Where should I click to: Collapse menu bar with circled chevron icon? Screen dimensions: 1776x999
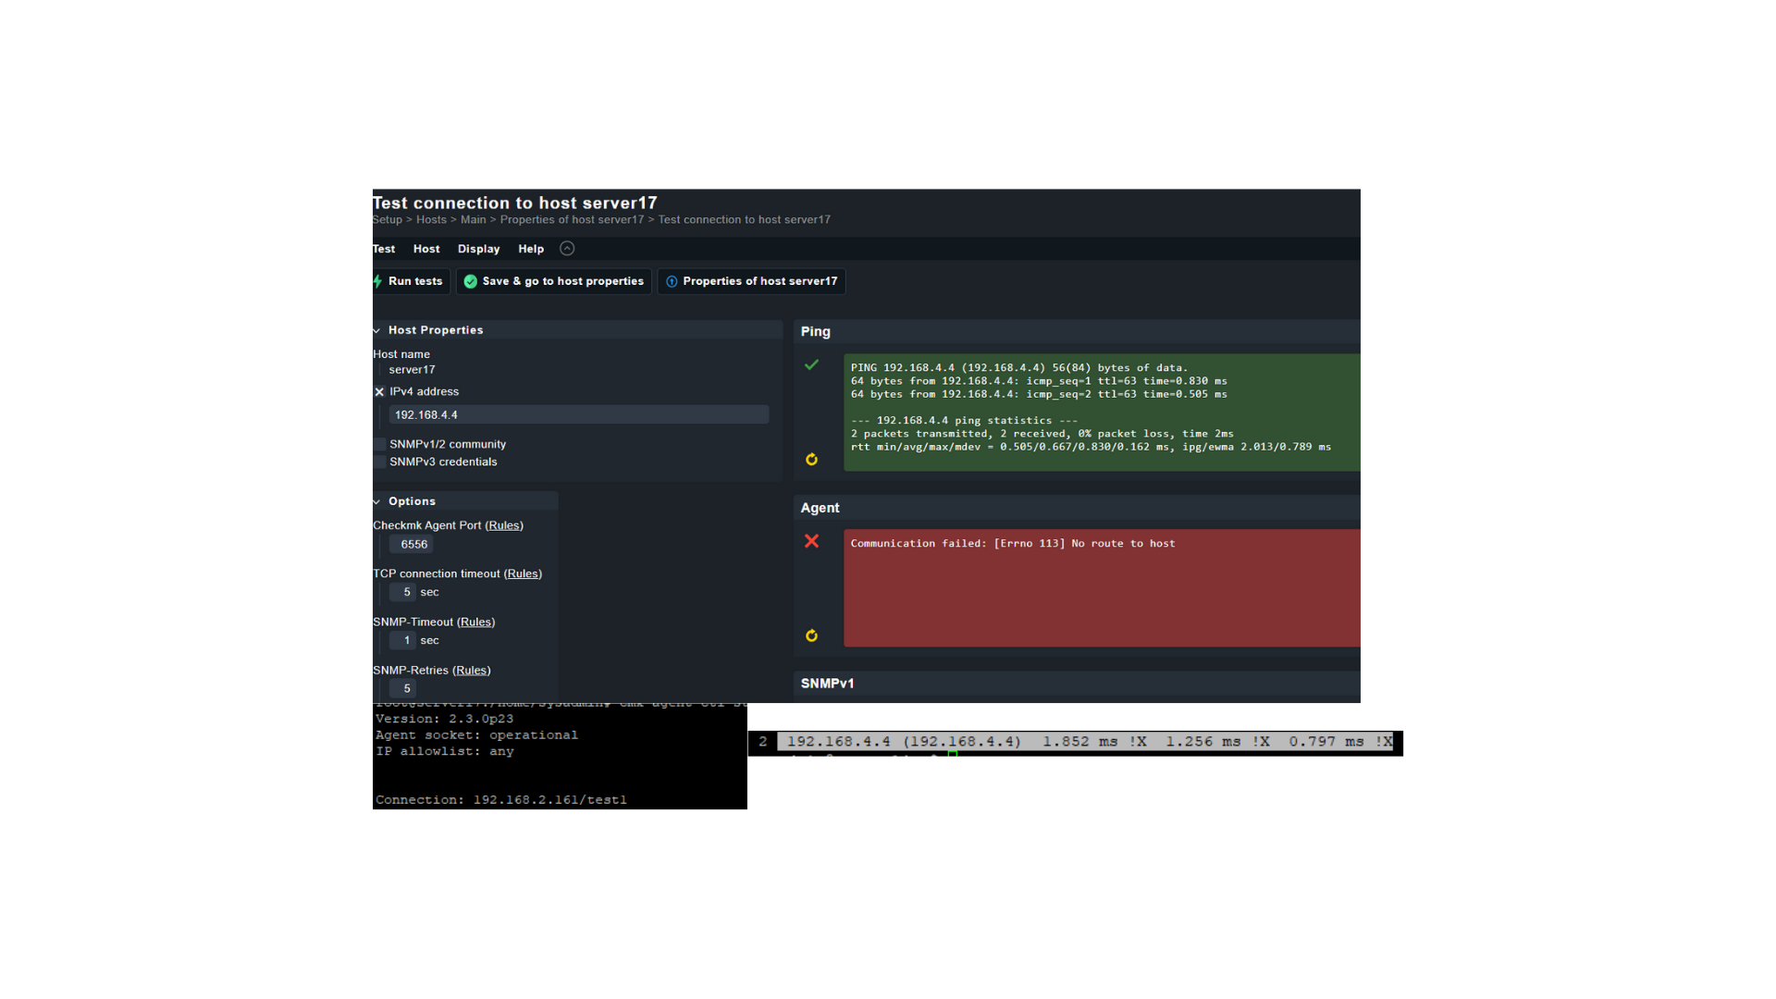(x=567, y=248)
